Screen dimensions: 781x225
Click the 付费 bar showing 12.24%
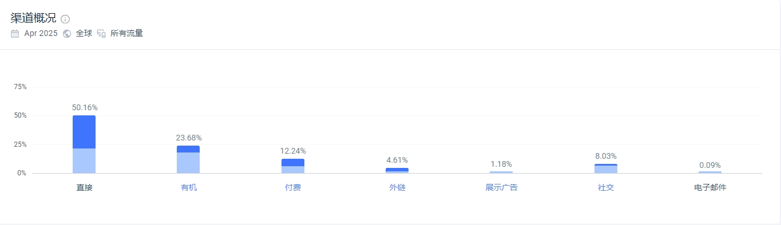(293, 166)
